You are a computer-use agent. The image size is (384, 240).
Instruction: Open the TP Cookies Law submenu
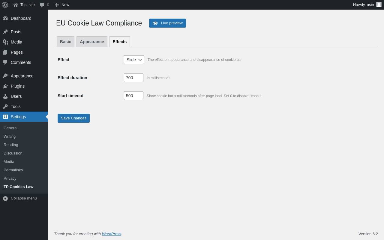(x=24, y=187)
